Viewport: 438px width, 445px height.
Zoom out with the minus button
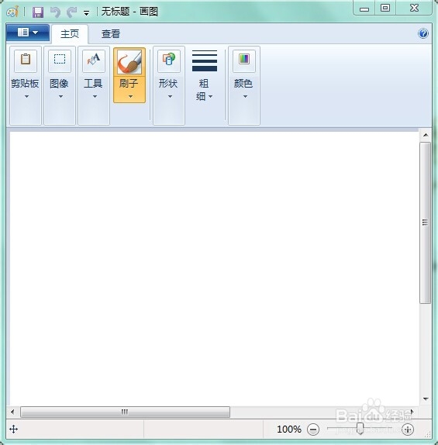click(x=313, y=429)
